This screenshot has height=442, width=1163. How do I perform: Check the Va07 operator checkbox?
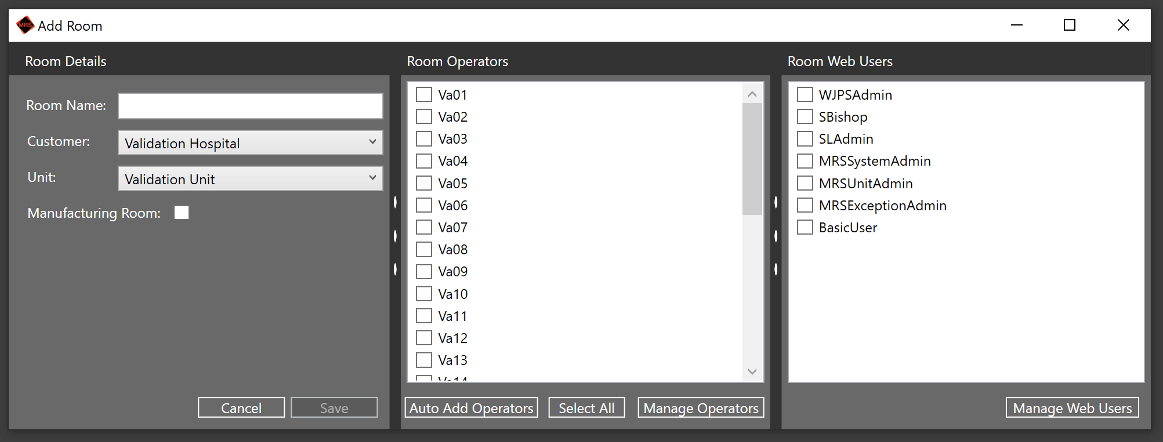tap(424, 227)
